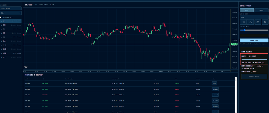This screenshot has width=269, height=113.
Task: Open the All markets filter dropdown
Action: point(11,13)
